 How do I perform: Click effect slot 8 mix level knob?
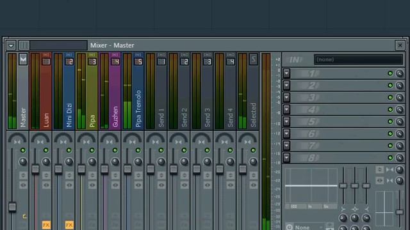click(x=399, y=158)
